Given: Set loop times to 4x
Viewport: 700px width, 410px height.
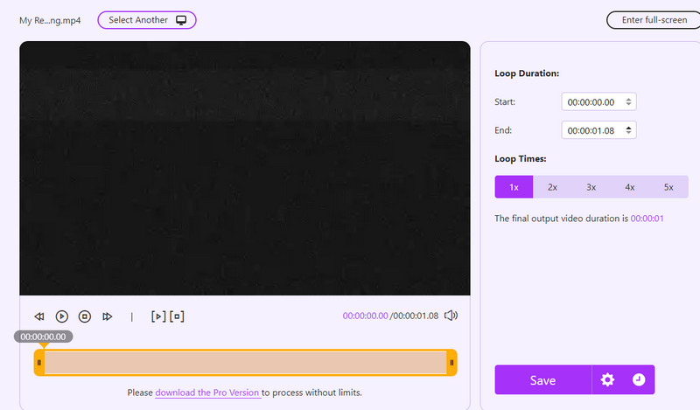Looking at the screenshot, I should [630, 187].
